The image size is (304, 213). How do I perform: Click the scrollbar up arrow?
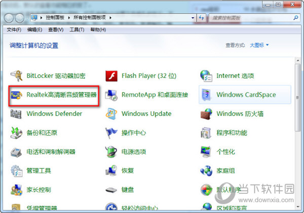297,61
